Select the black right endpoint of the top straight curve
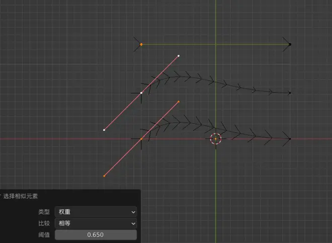Screen dimensions: 332x243 click(x=290, y=44)
